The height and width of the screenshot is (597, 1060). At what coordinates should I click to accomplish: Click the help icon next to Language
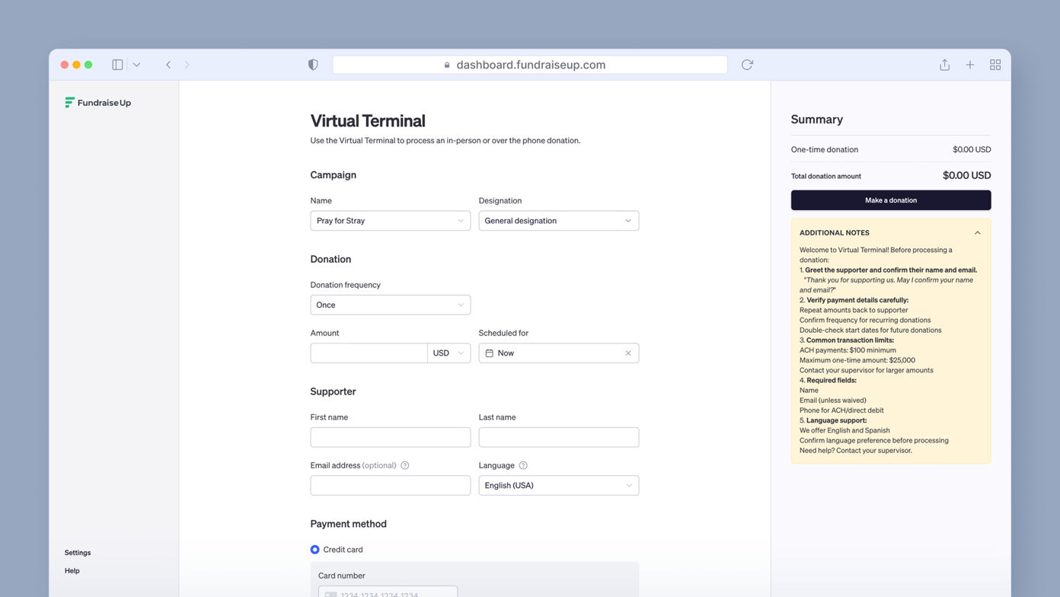pos(523,465)
